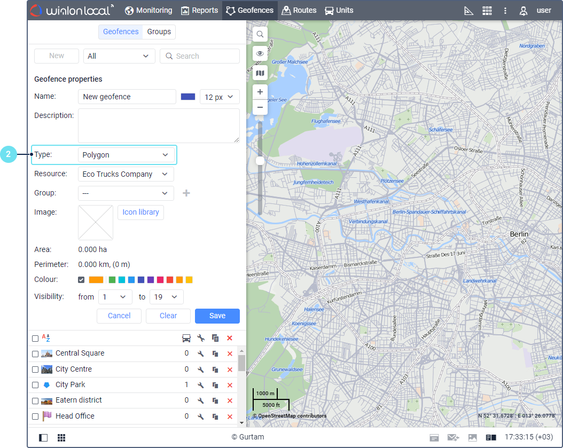Add a new group with plus icon

point(186,193)
